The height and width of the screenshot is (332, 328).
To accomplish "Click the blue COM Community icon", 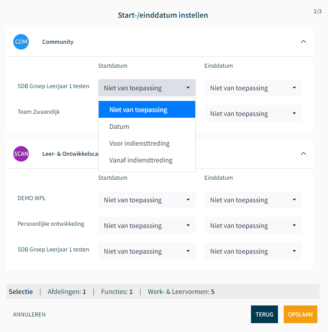I will pyautogui.click(x=21, y=42).
